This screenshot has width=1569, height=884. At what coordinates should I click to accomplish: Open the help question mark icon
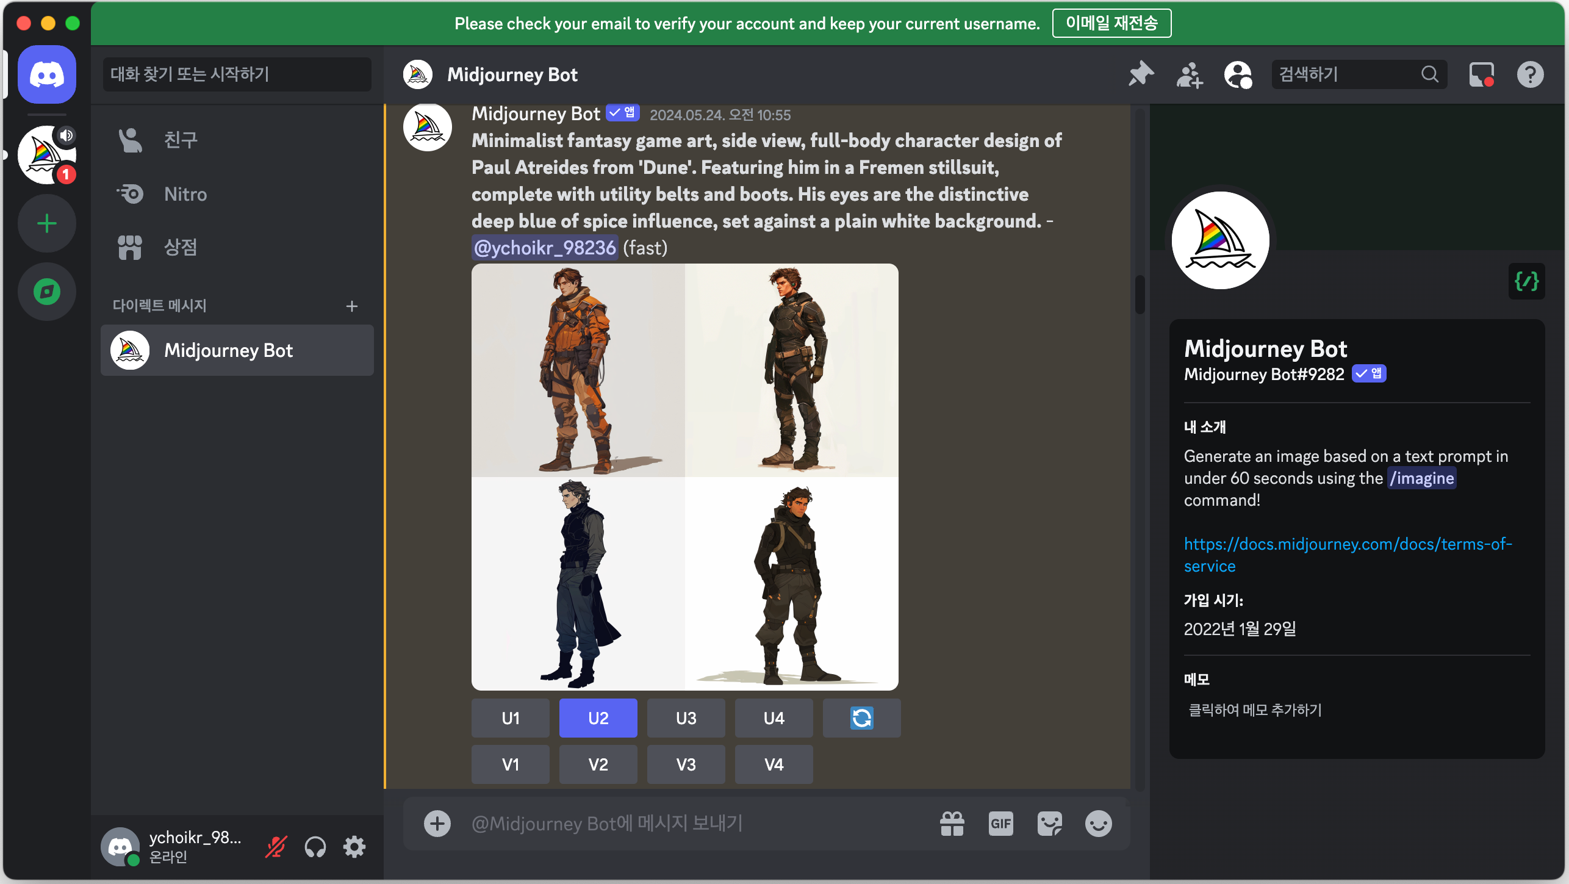[x=1530, y=74]
